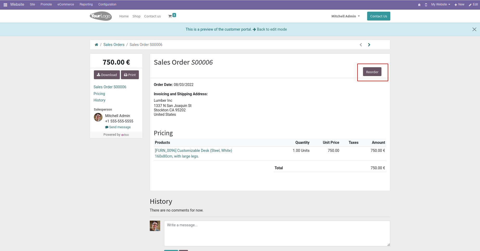Expand the Mitchell Admin user dropdown
This screenshot has width=480, height=251.
[346, 16]
